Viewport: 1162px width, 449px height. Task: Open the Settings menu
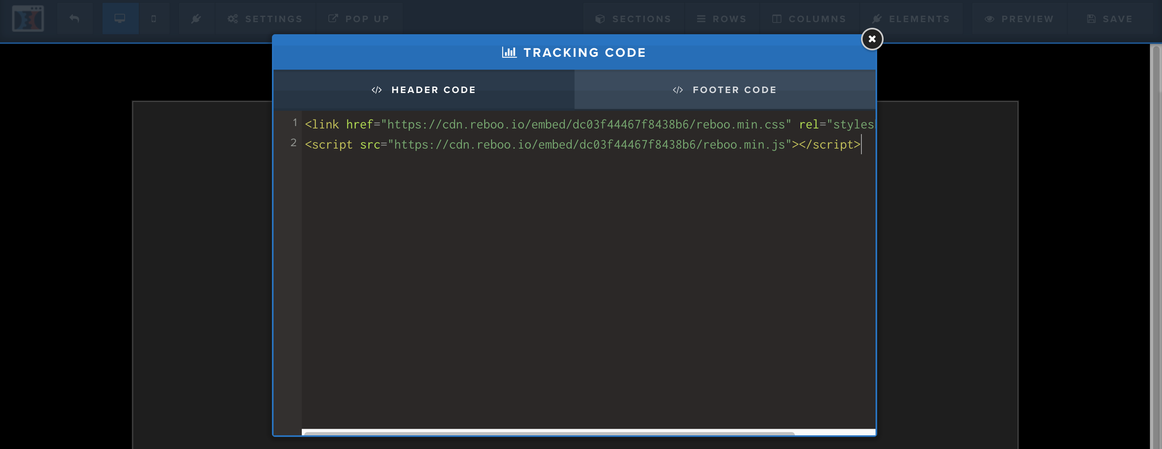click(265, 19)
